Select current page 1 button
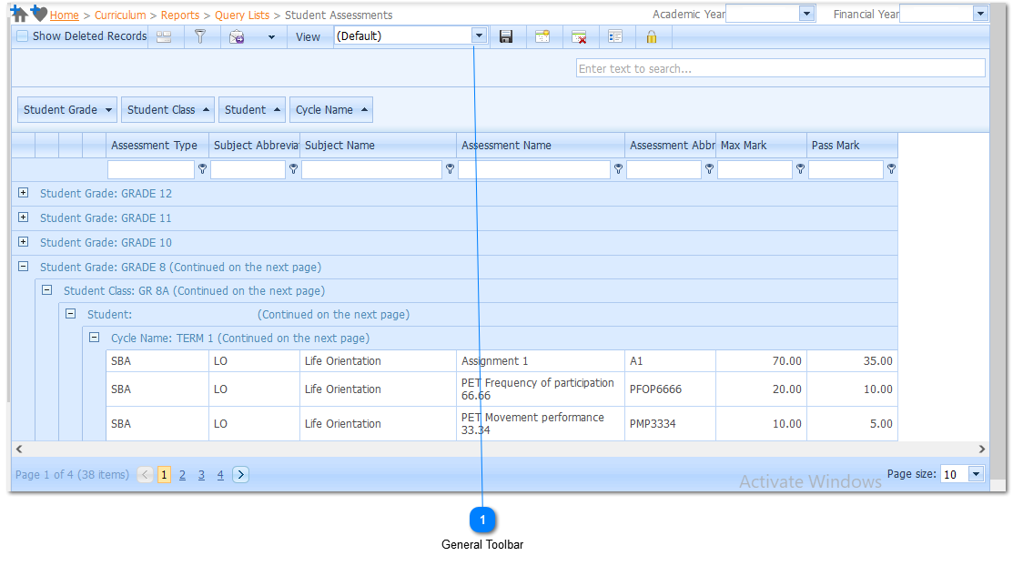1013x566 pixels. 164,475
